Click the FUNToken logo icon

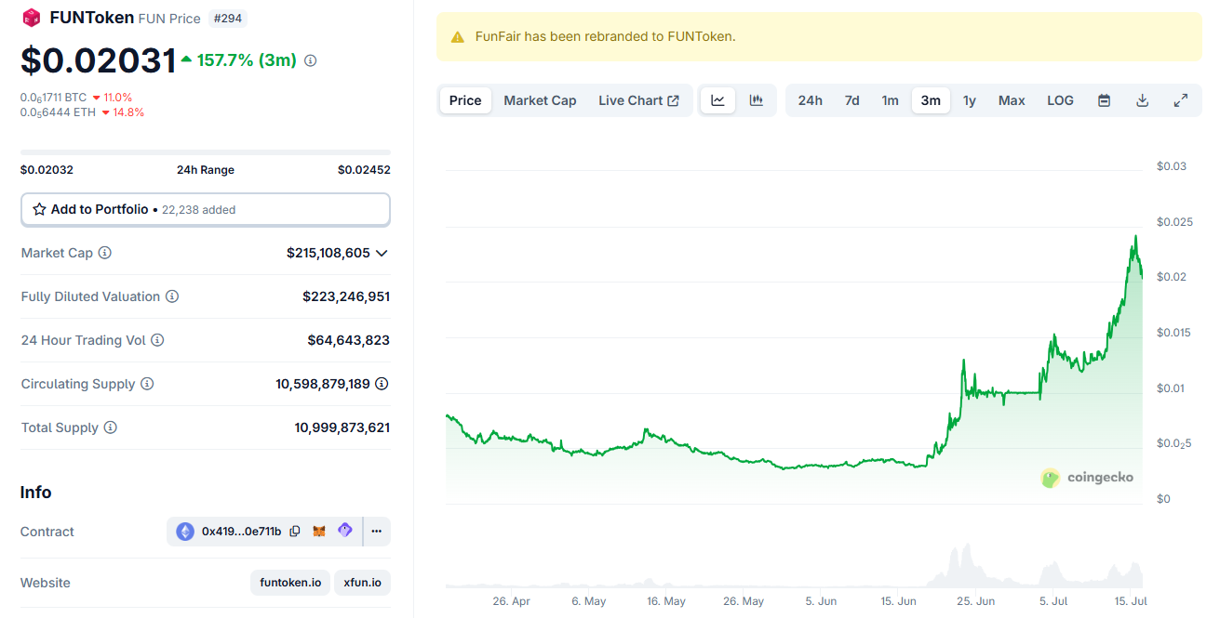coord(32,18)
